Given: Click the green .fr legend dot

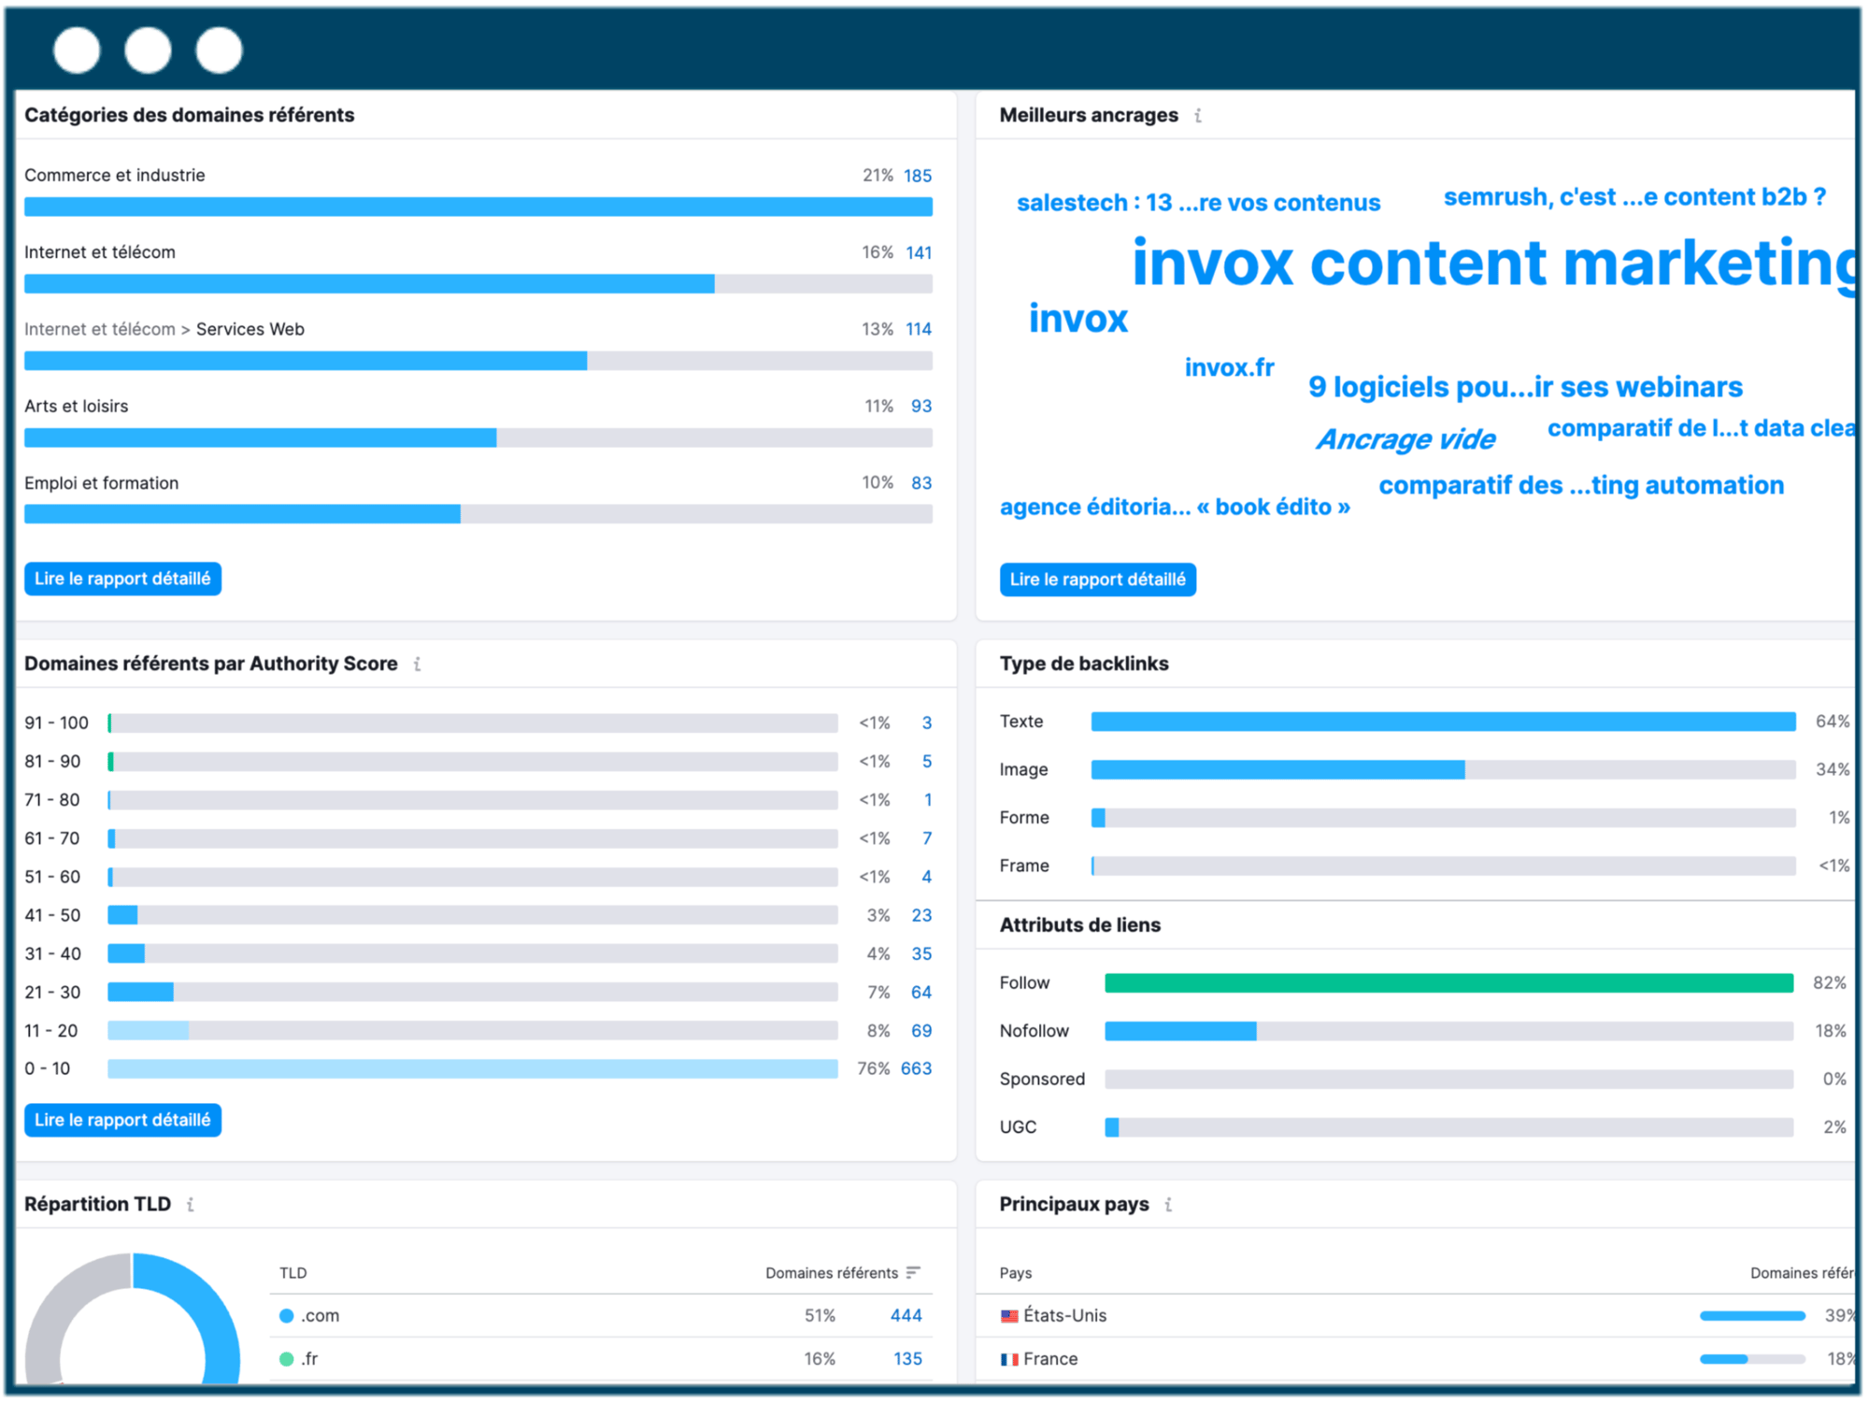Looking at the screenshot, I should pos(287,1359).
